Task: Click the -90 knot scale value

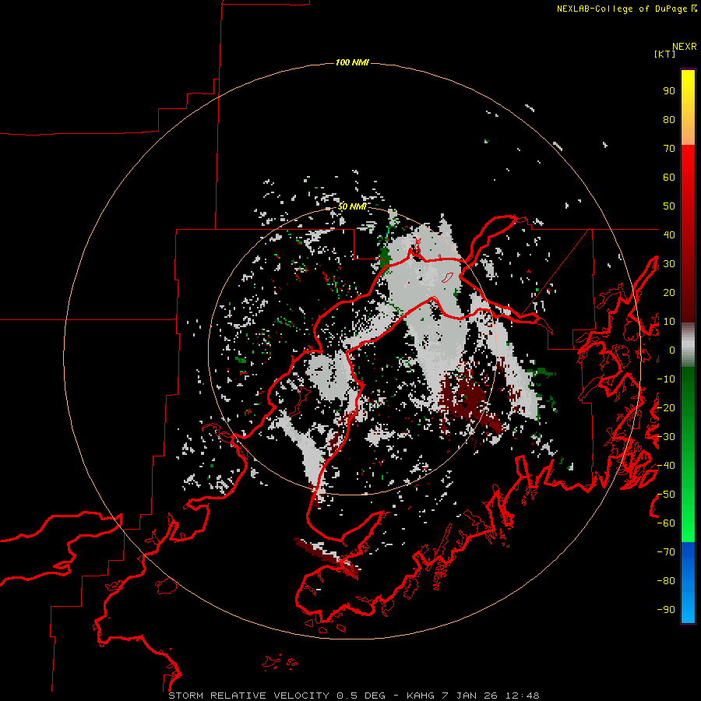Action: [666, 610]
